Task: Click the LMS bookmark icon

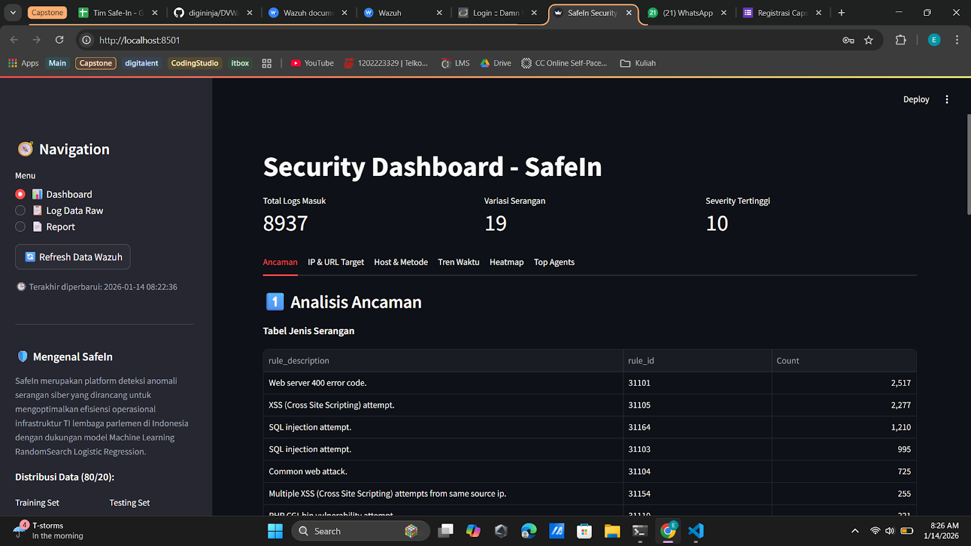Action: point(446,62)
